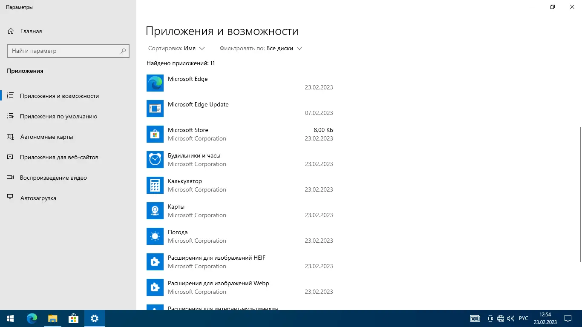582x327 pixels.
Task: Open Microsoft Store from the taskbar
Action: tap(73, 318)
